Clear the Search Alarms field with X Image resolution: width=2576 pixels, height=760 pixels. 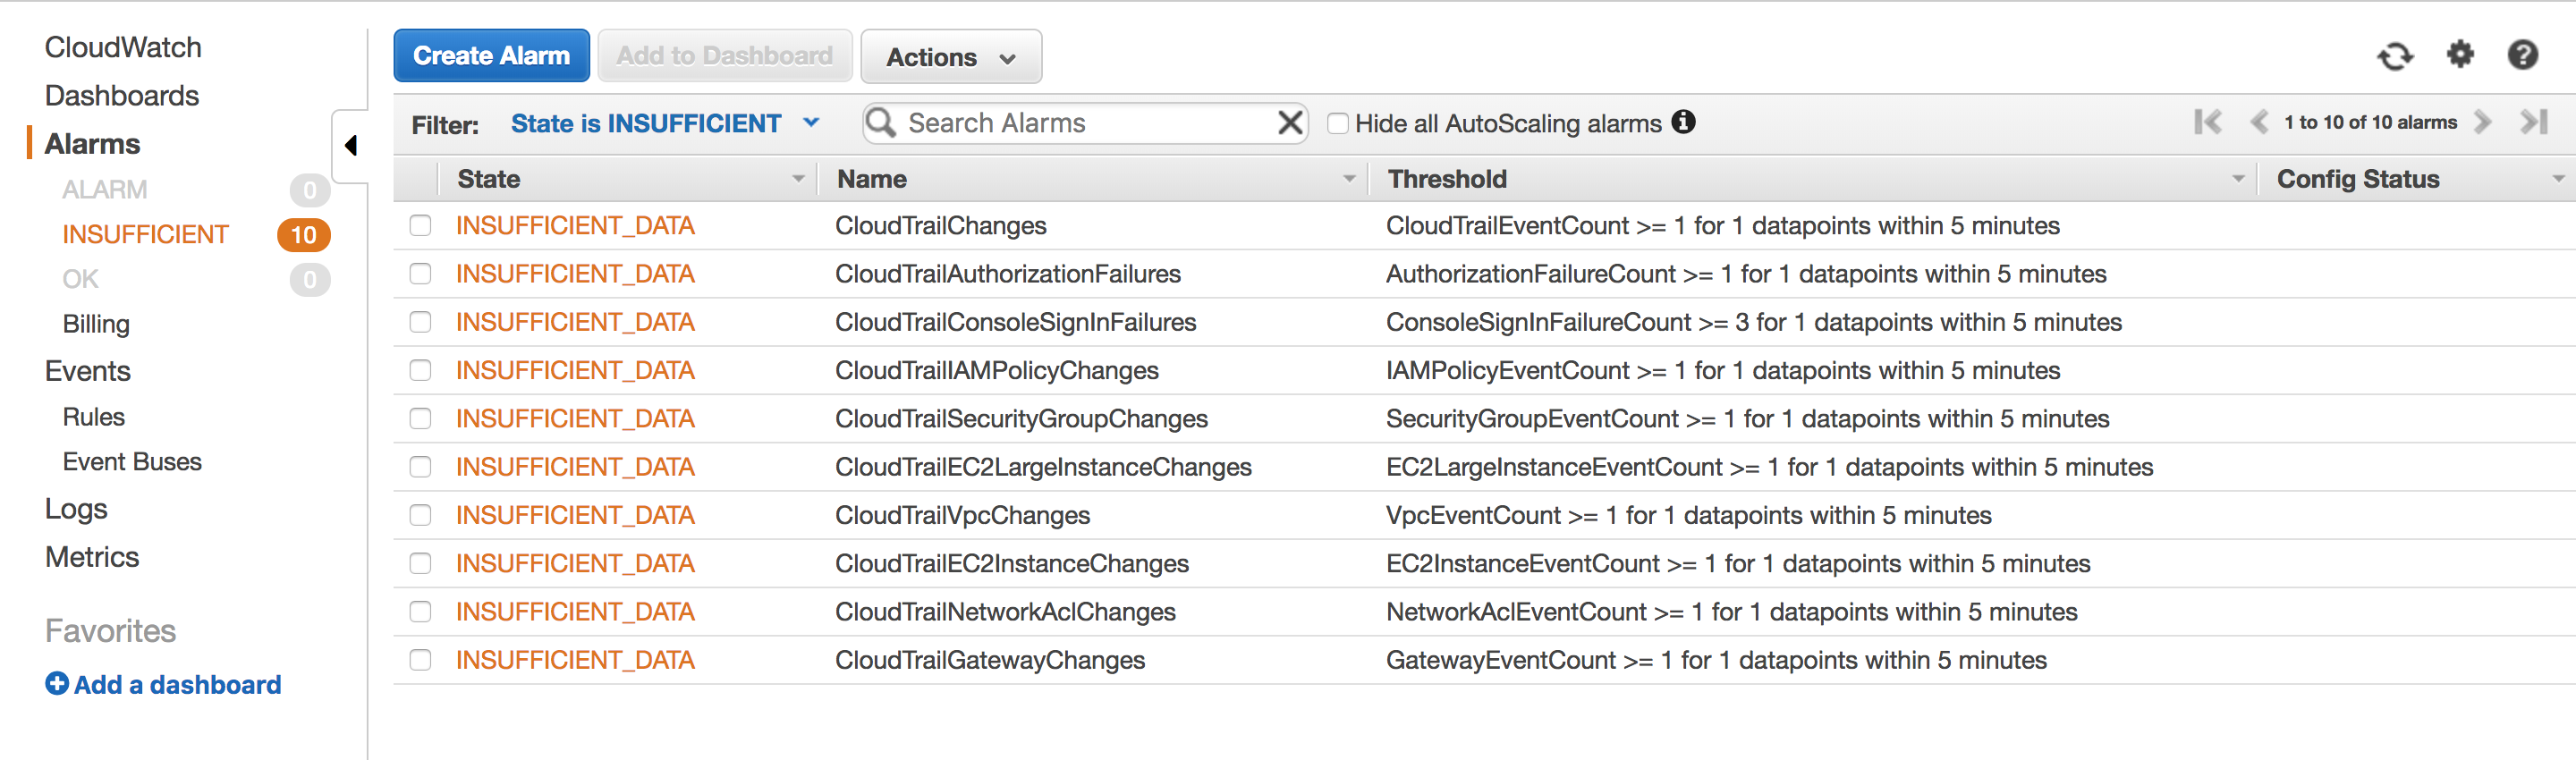(1290, 123)
